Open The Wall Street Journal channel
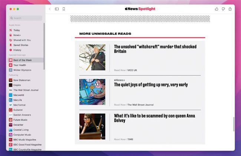The width and height of the screenshot is (241, 156). click(26, 90)
